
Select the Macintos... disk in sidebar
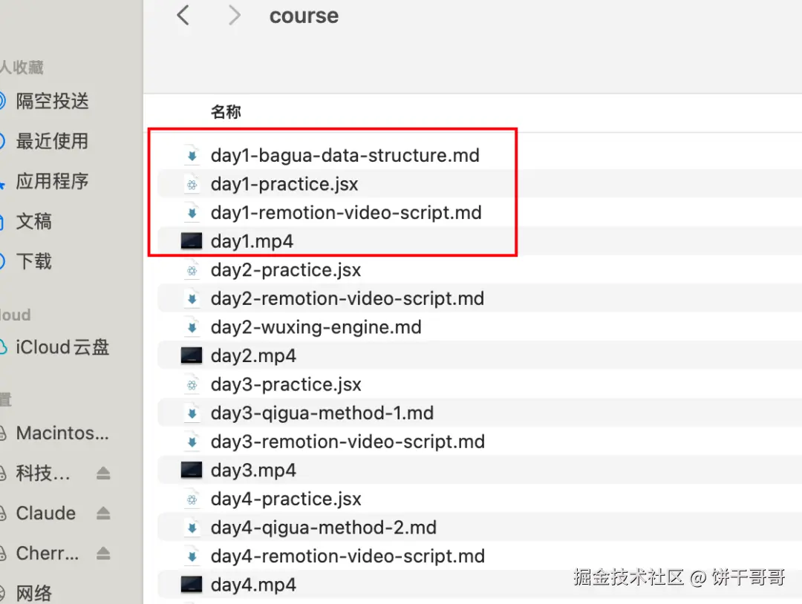[62, 433]
